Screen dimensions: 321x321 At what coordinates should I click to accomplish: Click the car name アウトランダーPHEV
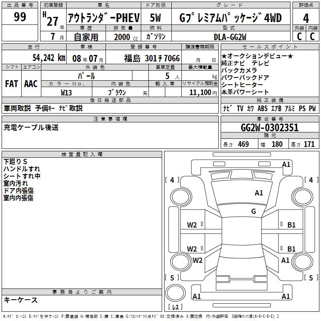click(x=104, y=18)
